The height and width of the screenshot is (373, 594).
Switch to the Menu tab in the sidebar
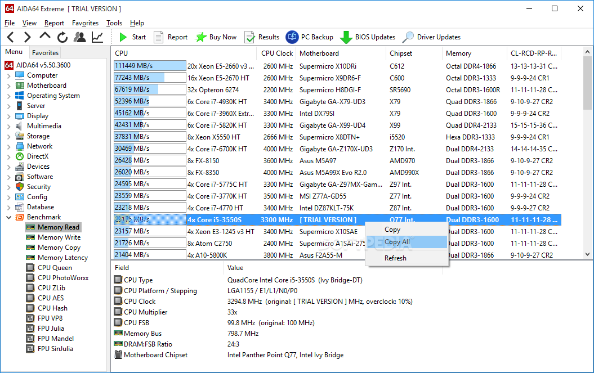click(14, 52)
